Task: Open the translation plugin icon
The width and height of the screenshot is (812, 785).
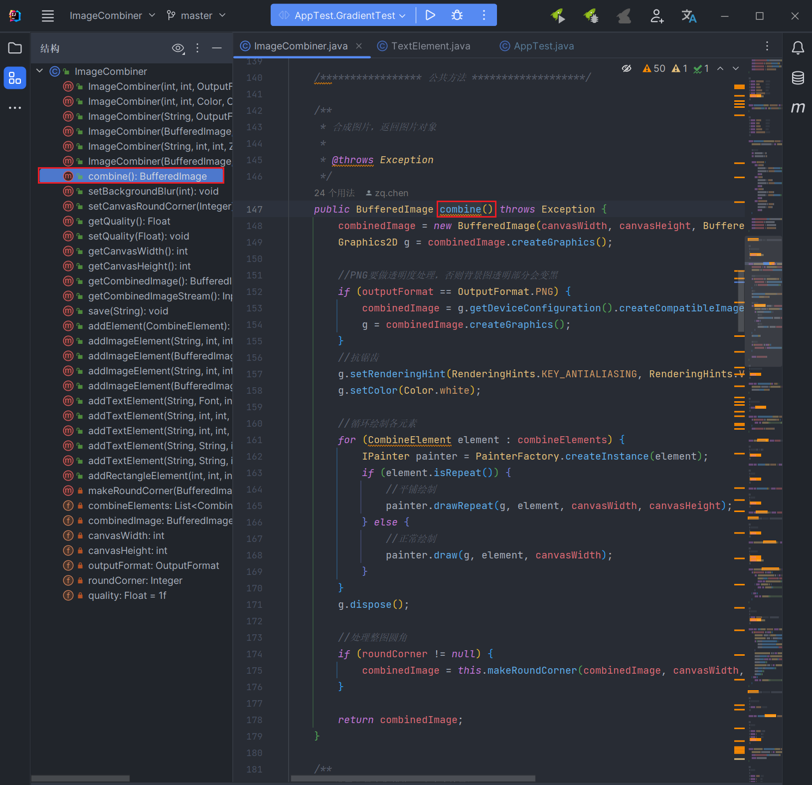Action: (x=689, y=16)
